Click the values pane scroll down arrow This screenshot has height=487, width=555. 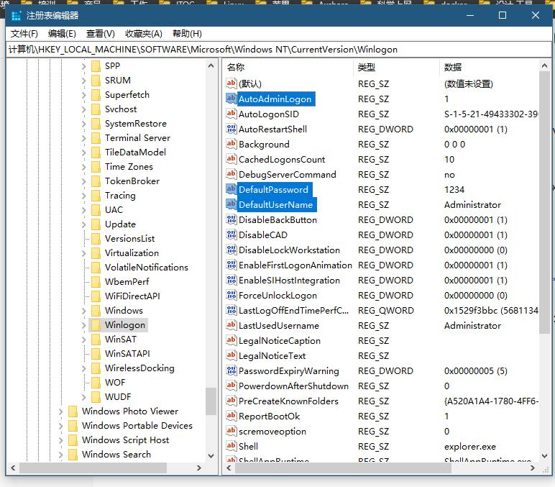[x=544, y=456]
